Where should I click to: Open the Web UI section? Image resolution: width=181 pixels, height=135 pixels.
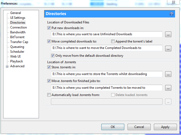(x=15, y=56)
